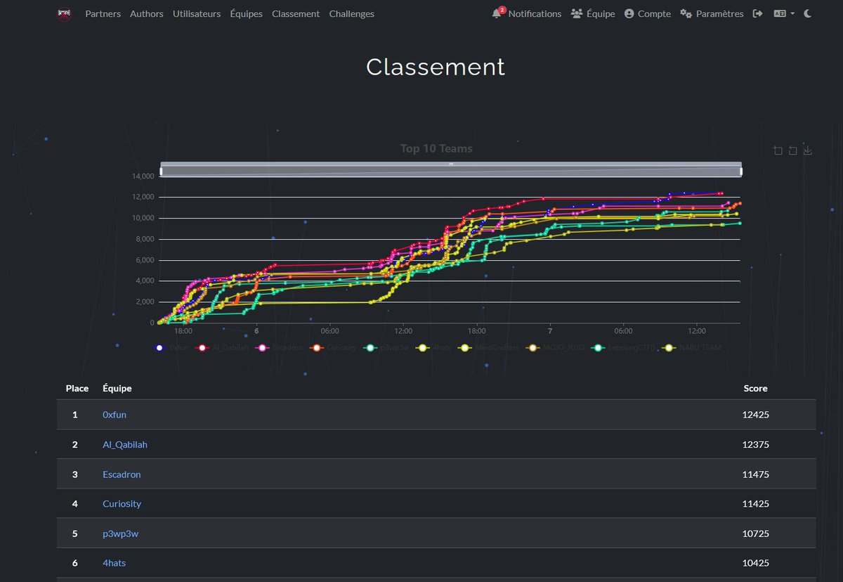843x582 pixels.
Task: Toggle LappungCTF series in chart legend
Action: coord(624,347)
